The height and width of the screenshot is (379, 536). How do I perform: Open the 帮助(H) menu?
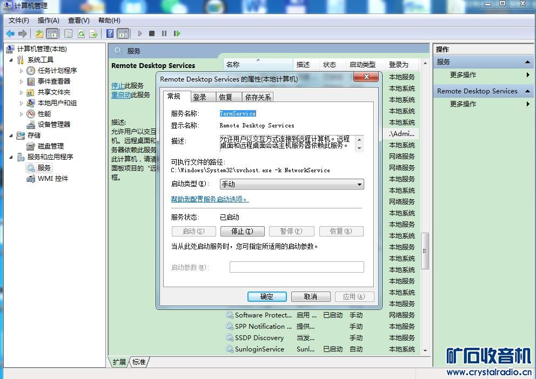click(109, 21)
